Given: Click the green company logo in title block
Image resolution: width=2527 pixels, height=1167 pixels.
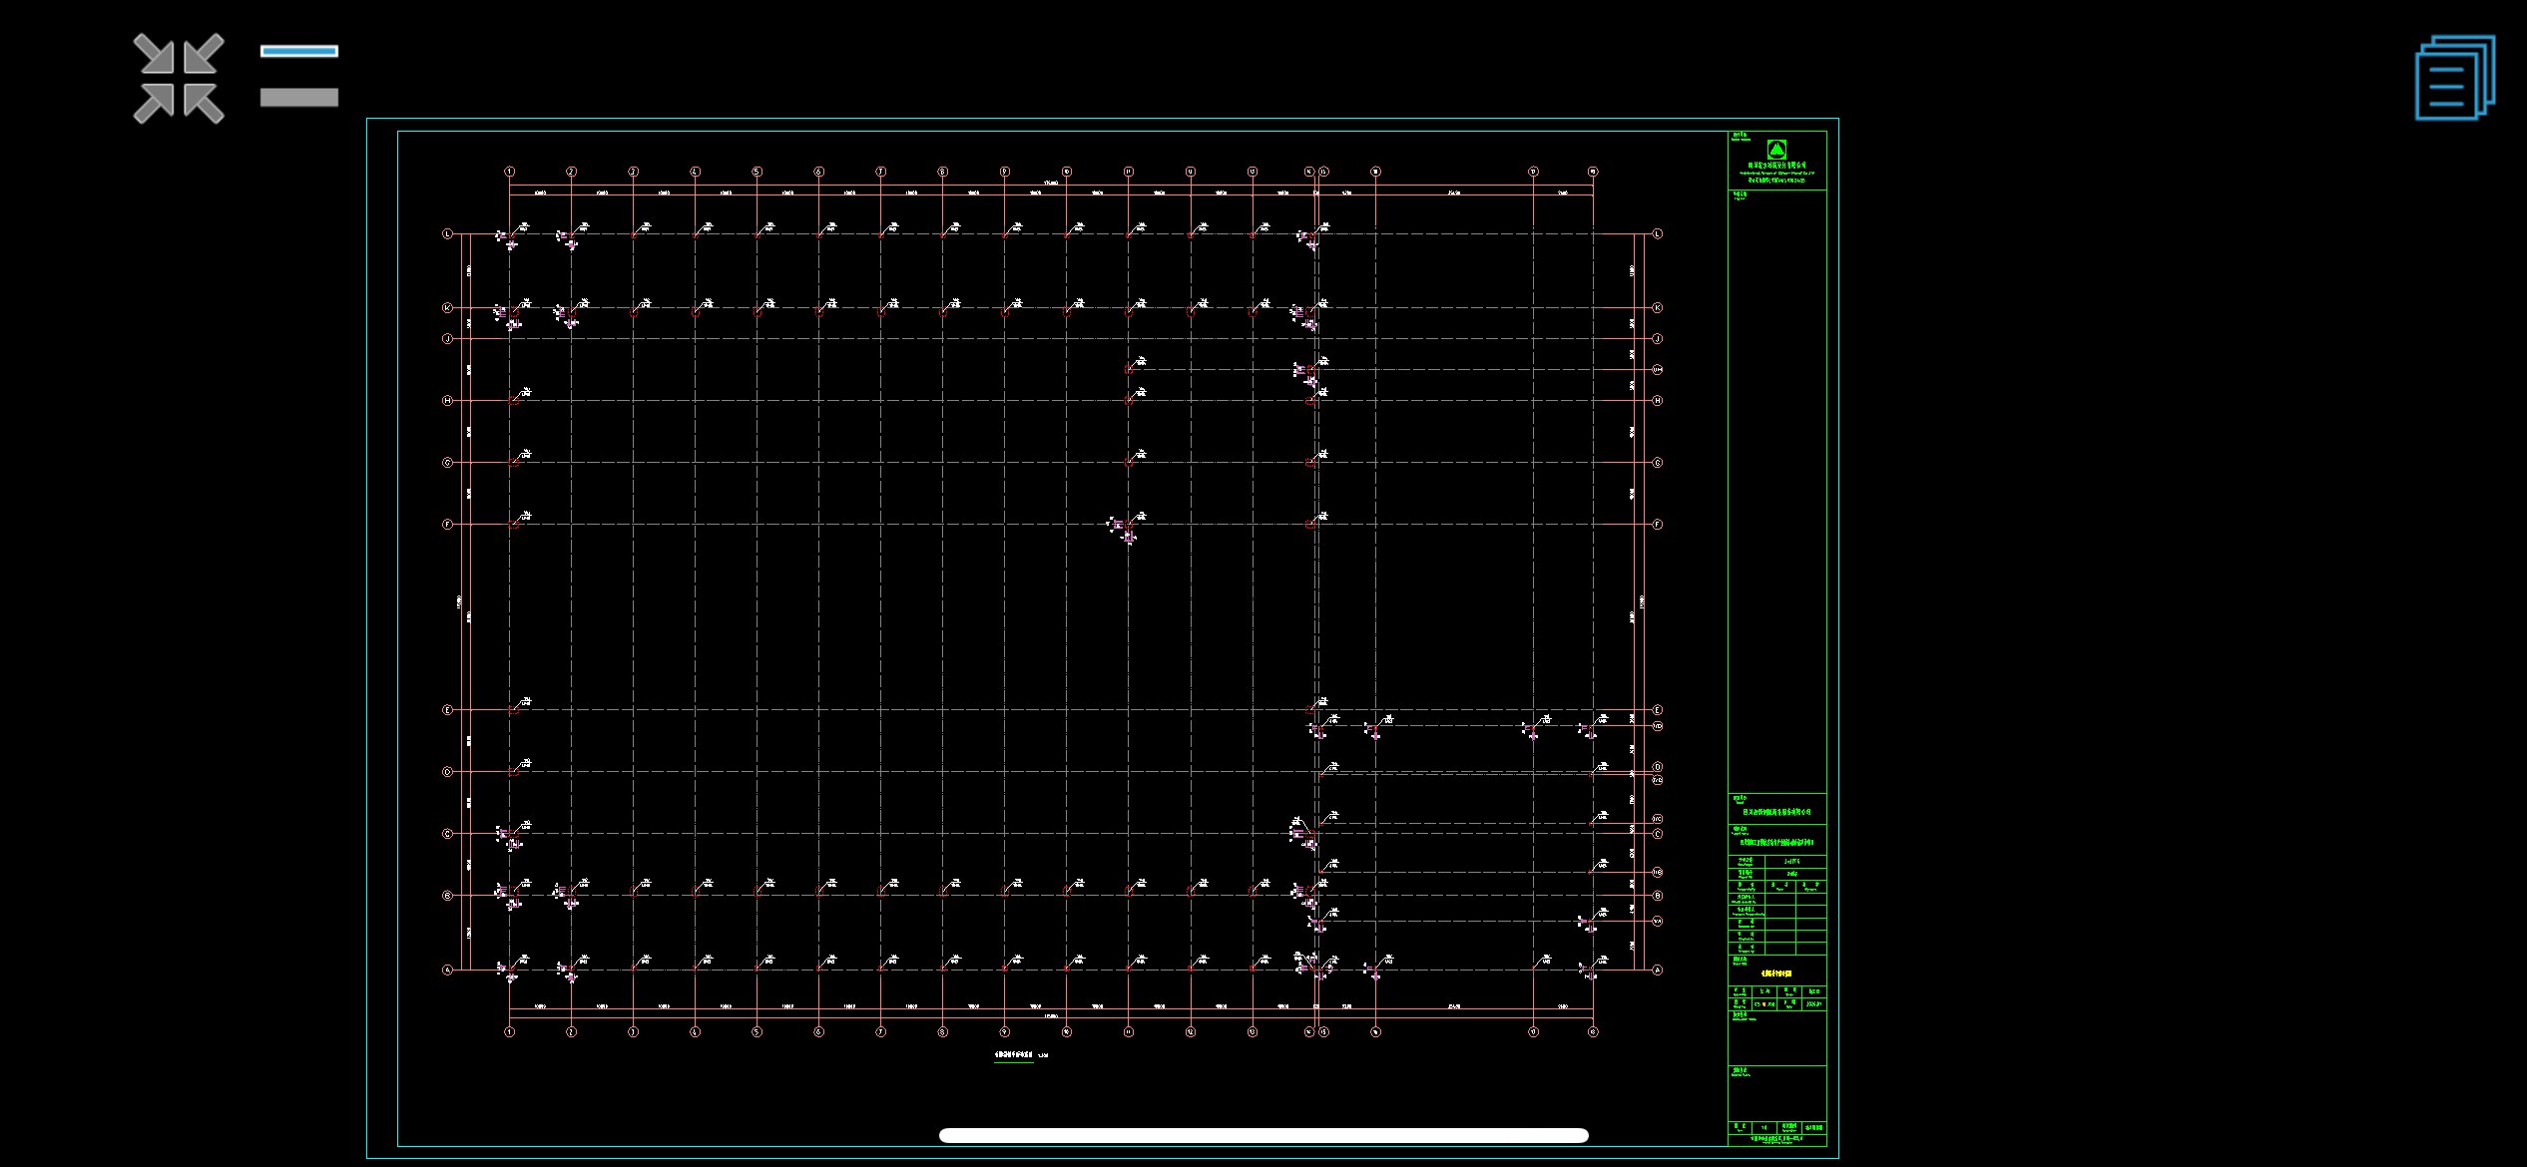Looking at the screenshot, I should click(x=1776, y=150).
